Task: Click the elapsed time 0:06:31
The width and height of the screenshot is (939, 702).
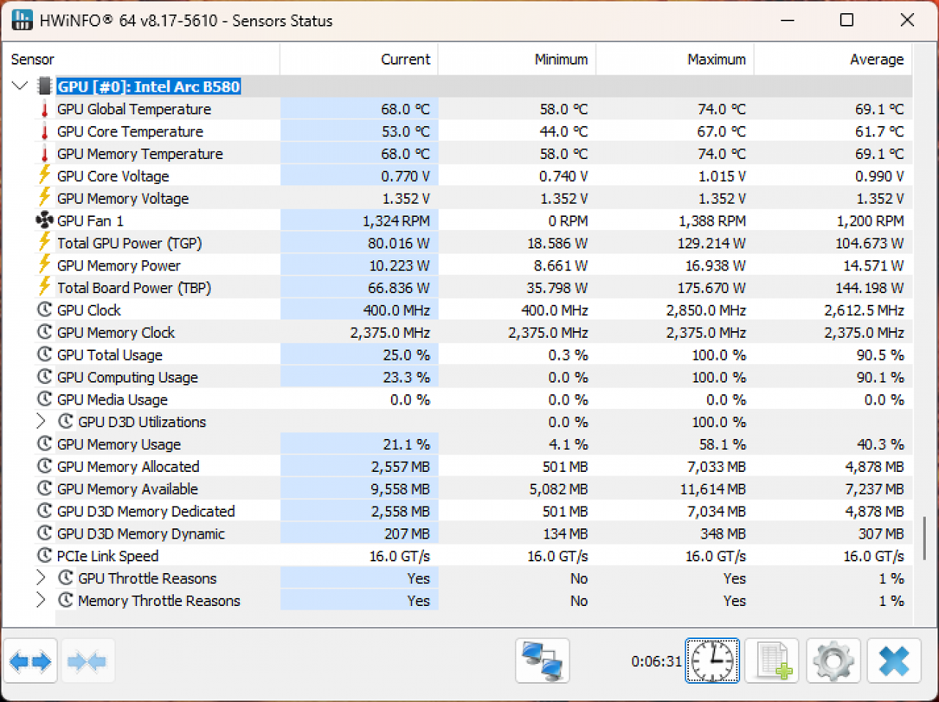Action: (657, 661)
